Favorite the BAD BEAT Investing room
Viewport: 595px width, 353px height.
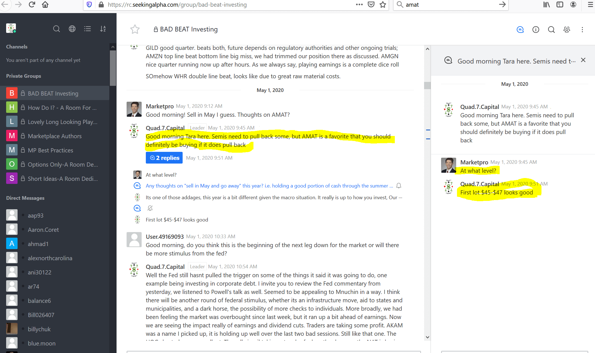click(x=135, y=29)
